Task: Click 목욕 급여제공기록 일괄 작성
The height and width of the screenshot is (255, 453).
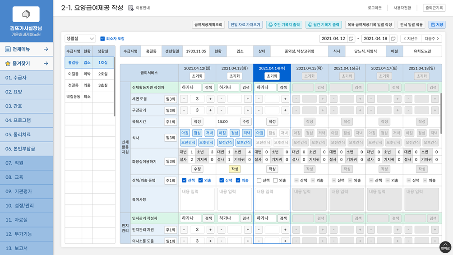Action: (x=370, y=24)
